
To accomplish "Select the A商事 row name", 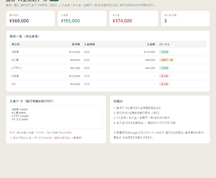I will click(15, 52).
